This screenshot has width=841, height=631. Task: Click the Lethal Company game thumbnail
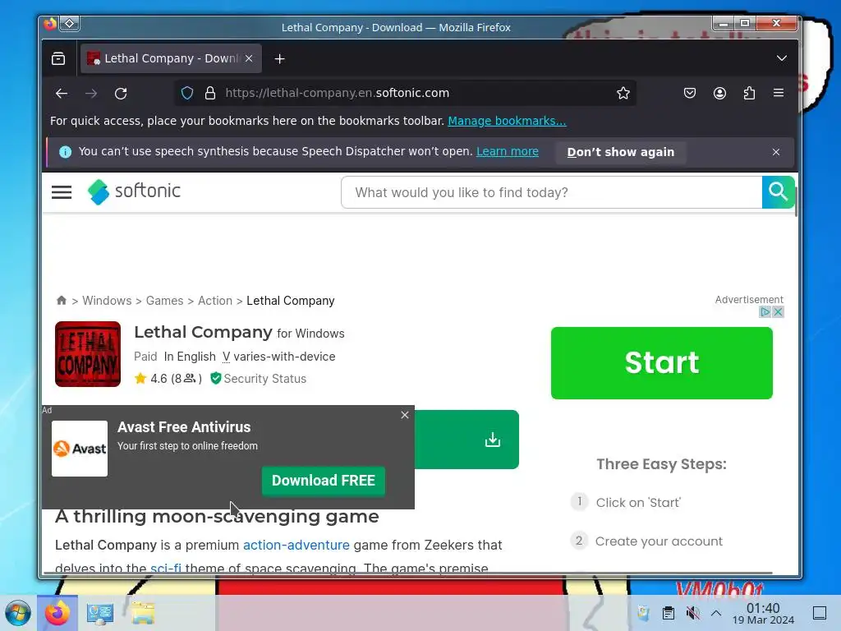tap(88, 354)
